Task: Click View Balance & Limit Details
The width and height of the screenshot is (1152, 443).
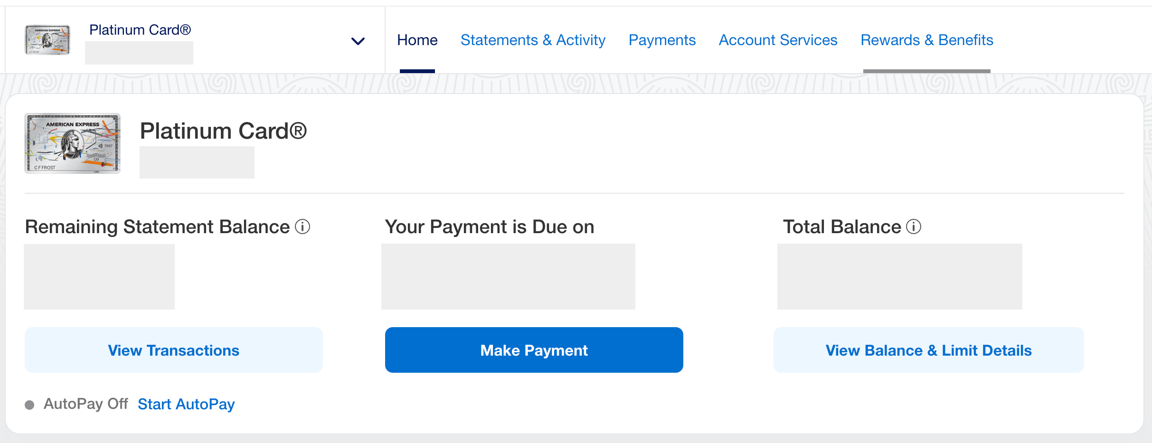Action: 928,350
